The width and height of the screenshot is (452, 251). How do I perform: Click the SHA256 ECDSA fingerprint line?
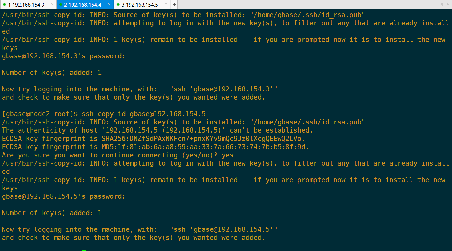pyautogui.click(x=154, y=139)
